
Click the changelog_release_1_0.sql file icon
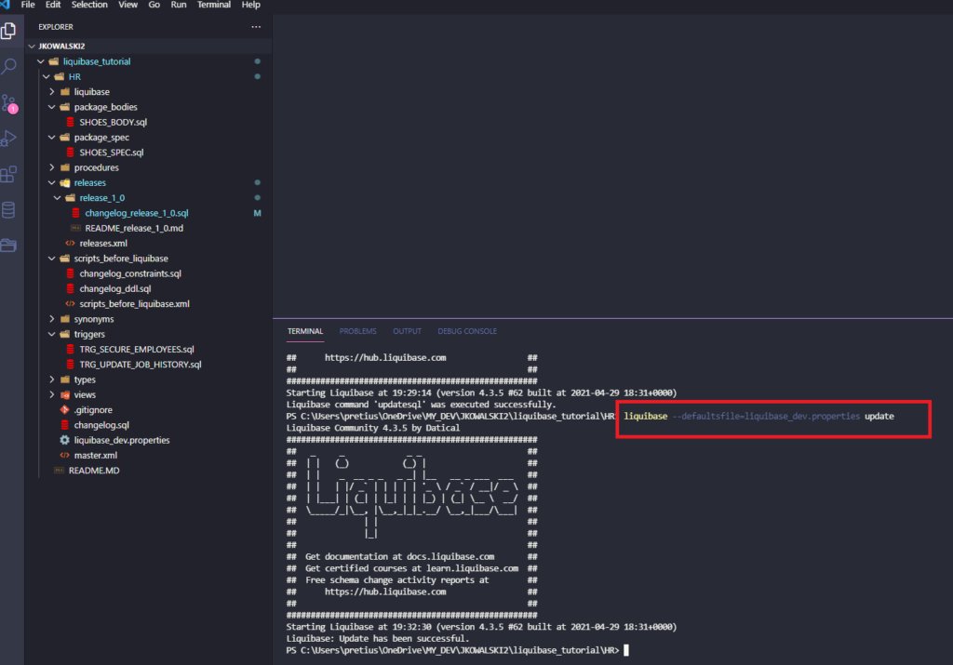pyautogui.click(x=76, y=213)
